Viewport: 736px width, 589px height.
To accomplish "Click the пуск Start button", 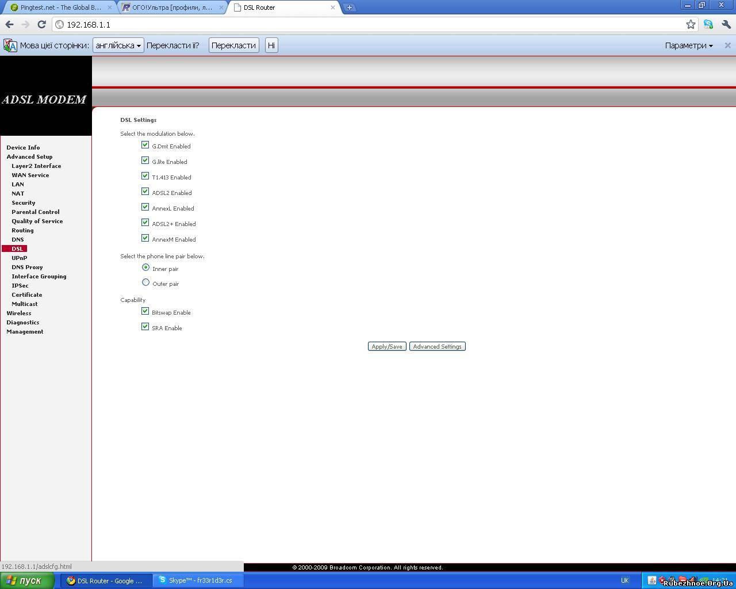I will [x=27, y=580].
